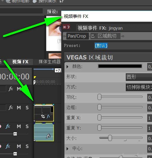Viewport: 152px width, 158px height.
Task: Uncheck the 区域裁切 effect checkbox
Action: [93, 36]
